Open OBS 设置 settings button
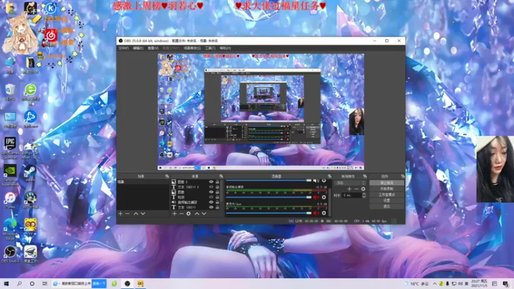Image resolution: width=514 pixels, height=289 pixels. (387, 200)
